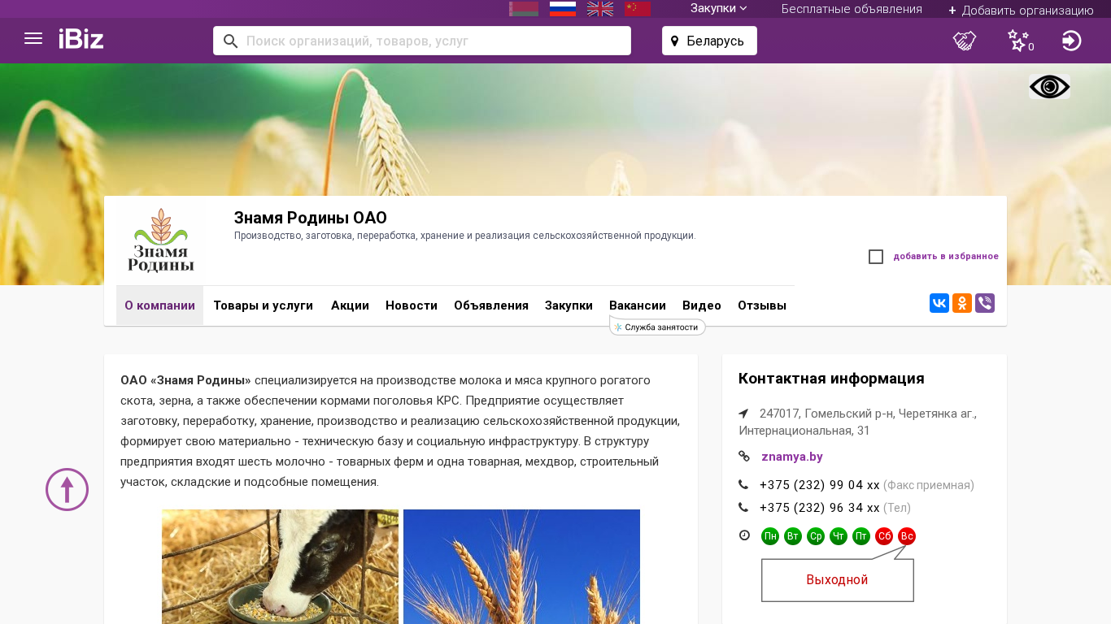Select Thursday (Чт) schedule circle
Image resolution: width=1111 pixels, height=624 pixels.
click(x=839, y=536)
